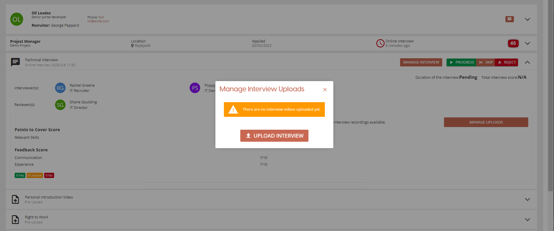The width and height of the screenshot is (554, 231).
Task: Expand the Project Manager application row
Action: (527, 43)
